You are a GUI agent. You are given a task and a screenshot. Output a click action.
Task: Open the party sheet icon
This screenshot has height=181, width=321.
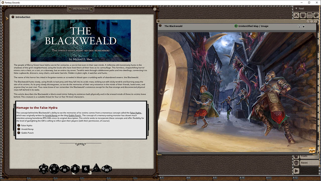[x=303, y=15]
